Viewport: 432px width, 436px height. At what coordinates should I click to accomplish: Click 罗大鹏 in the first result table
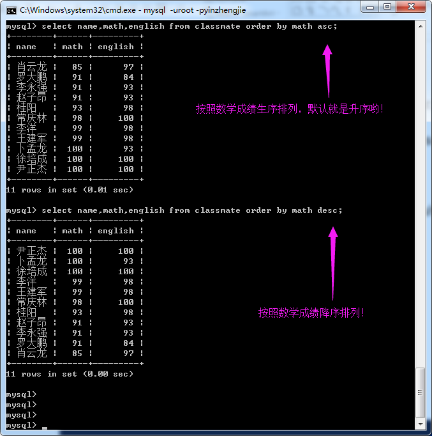31,77
